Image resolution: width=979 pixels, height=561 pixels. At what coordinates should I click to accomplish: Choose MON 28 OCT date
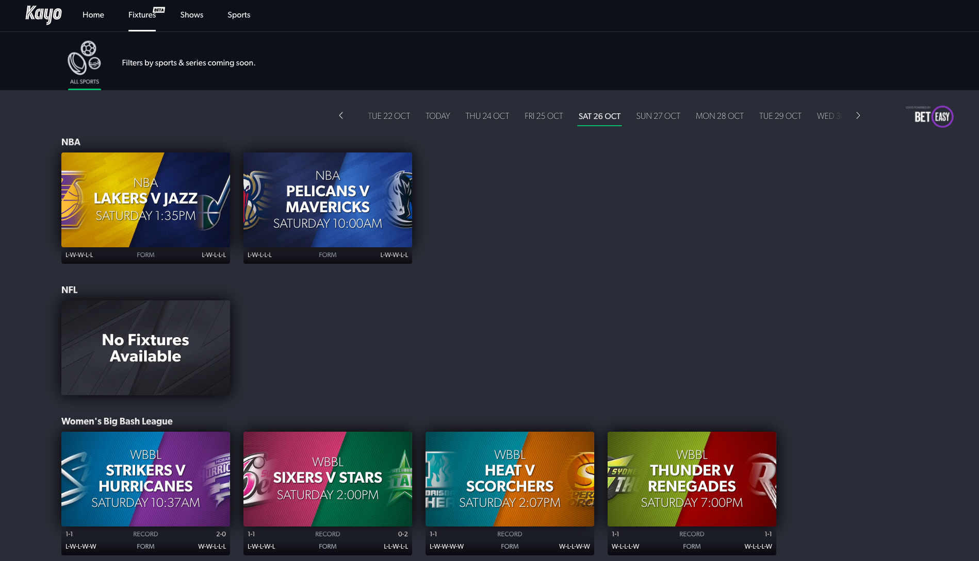point(720,116)
